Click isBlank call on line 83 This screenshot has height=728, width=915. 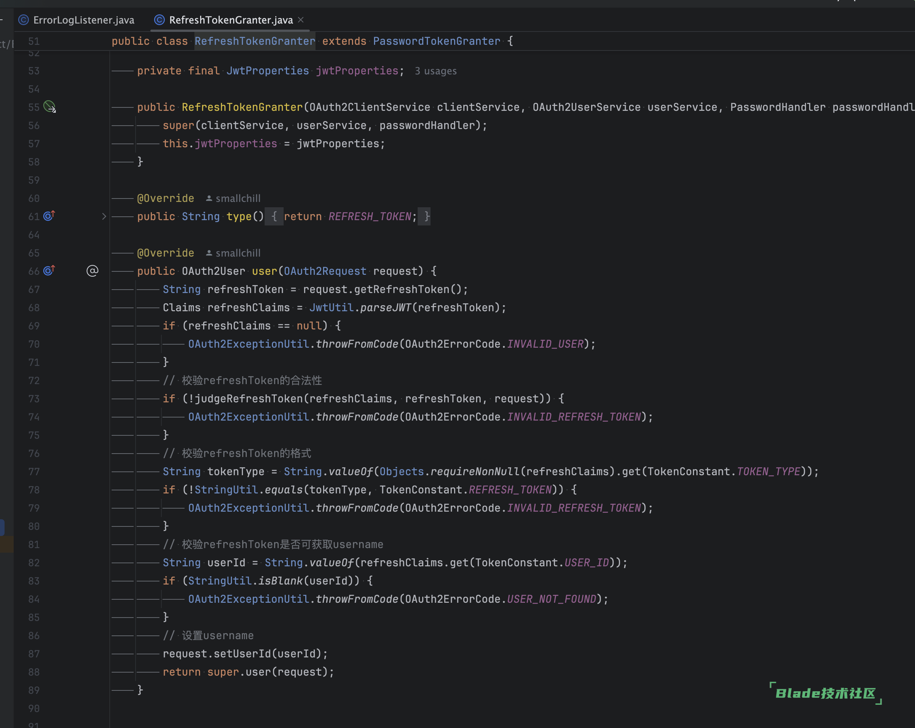[281, 581]
